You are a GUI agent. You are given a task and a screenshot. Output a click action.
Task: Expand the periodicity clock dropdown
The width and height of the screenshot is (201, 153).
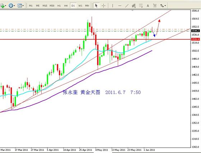14,6
